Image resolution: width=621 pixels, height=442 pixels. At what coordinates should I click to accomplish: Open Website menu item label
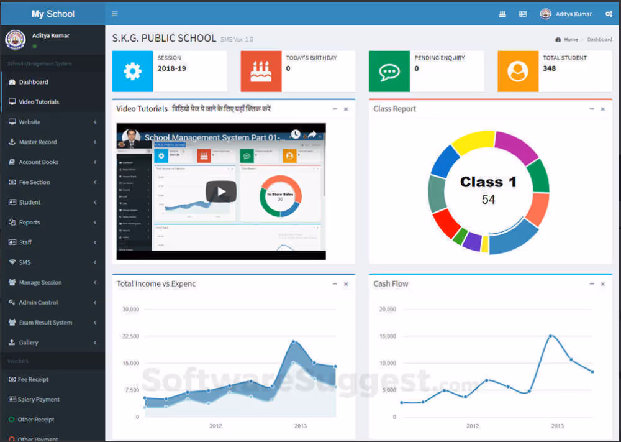pyautogui.click(x=30, y=122)
